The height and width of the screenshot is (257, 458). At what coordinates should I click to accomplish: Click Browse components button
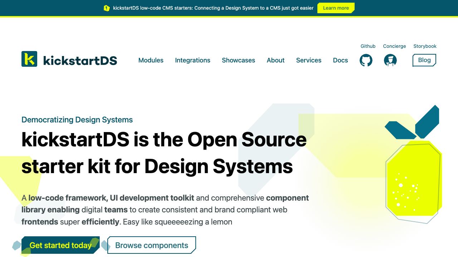152,245
